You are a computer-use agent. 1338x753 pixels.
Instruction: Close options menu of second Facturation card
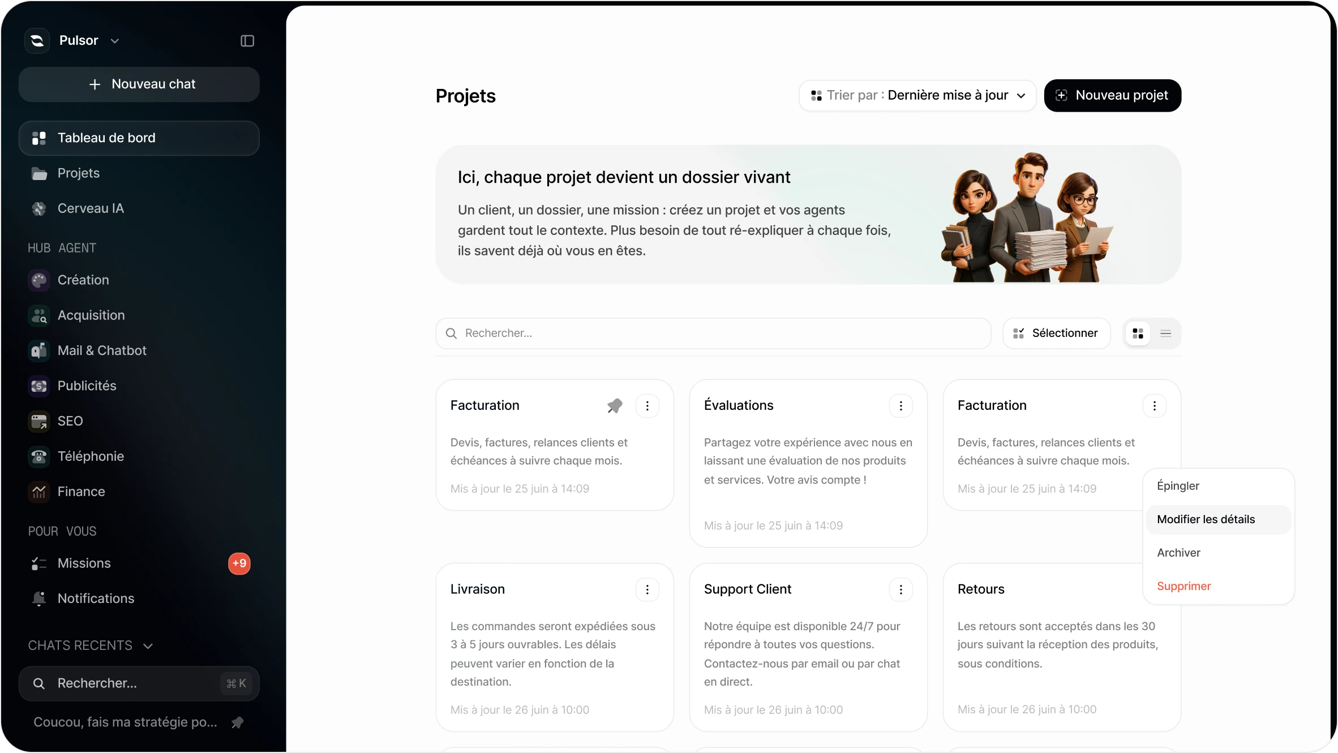(x=1155, y=405)
